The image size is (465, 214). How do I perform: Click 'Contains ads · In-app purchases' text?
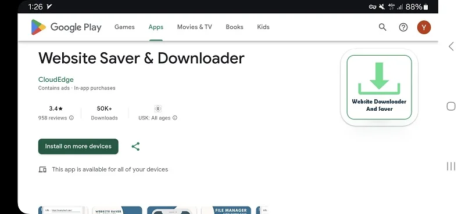(77, 88)
